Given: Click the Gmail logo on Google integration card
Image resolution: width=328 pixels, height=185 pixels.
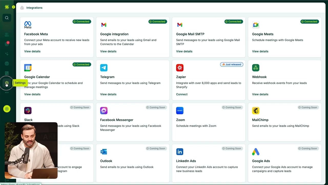Looking at the screenshot, I should point(104,25).
